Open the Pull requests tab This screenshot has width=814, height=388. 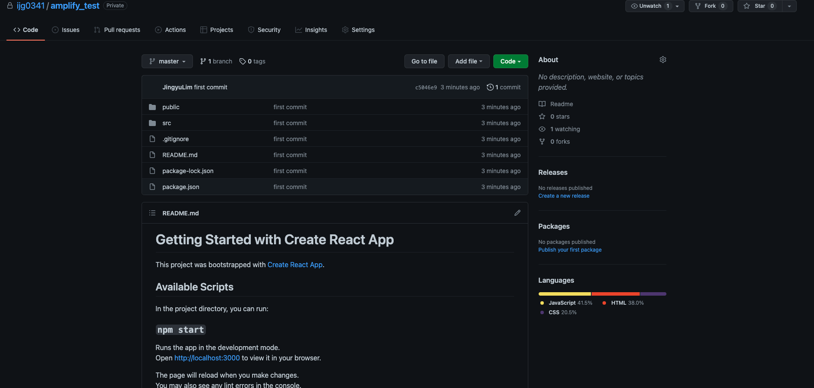coord(117,30)
